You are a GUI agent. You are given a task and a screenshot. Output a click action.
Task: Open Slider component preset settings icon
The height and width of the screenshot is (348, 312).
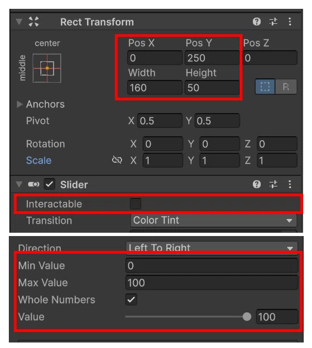[273, 184]
